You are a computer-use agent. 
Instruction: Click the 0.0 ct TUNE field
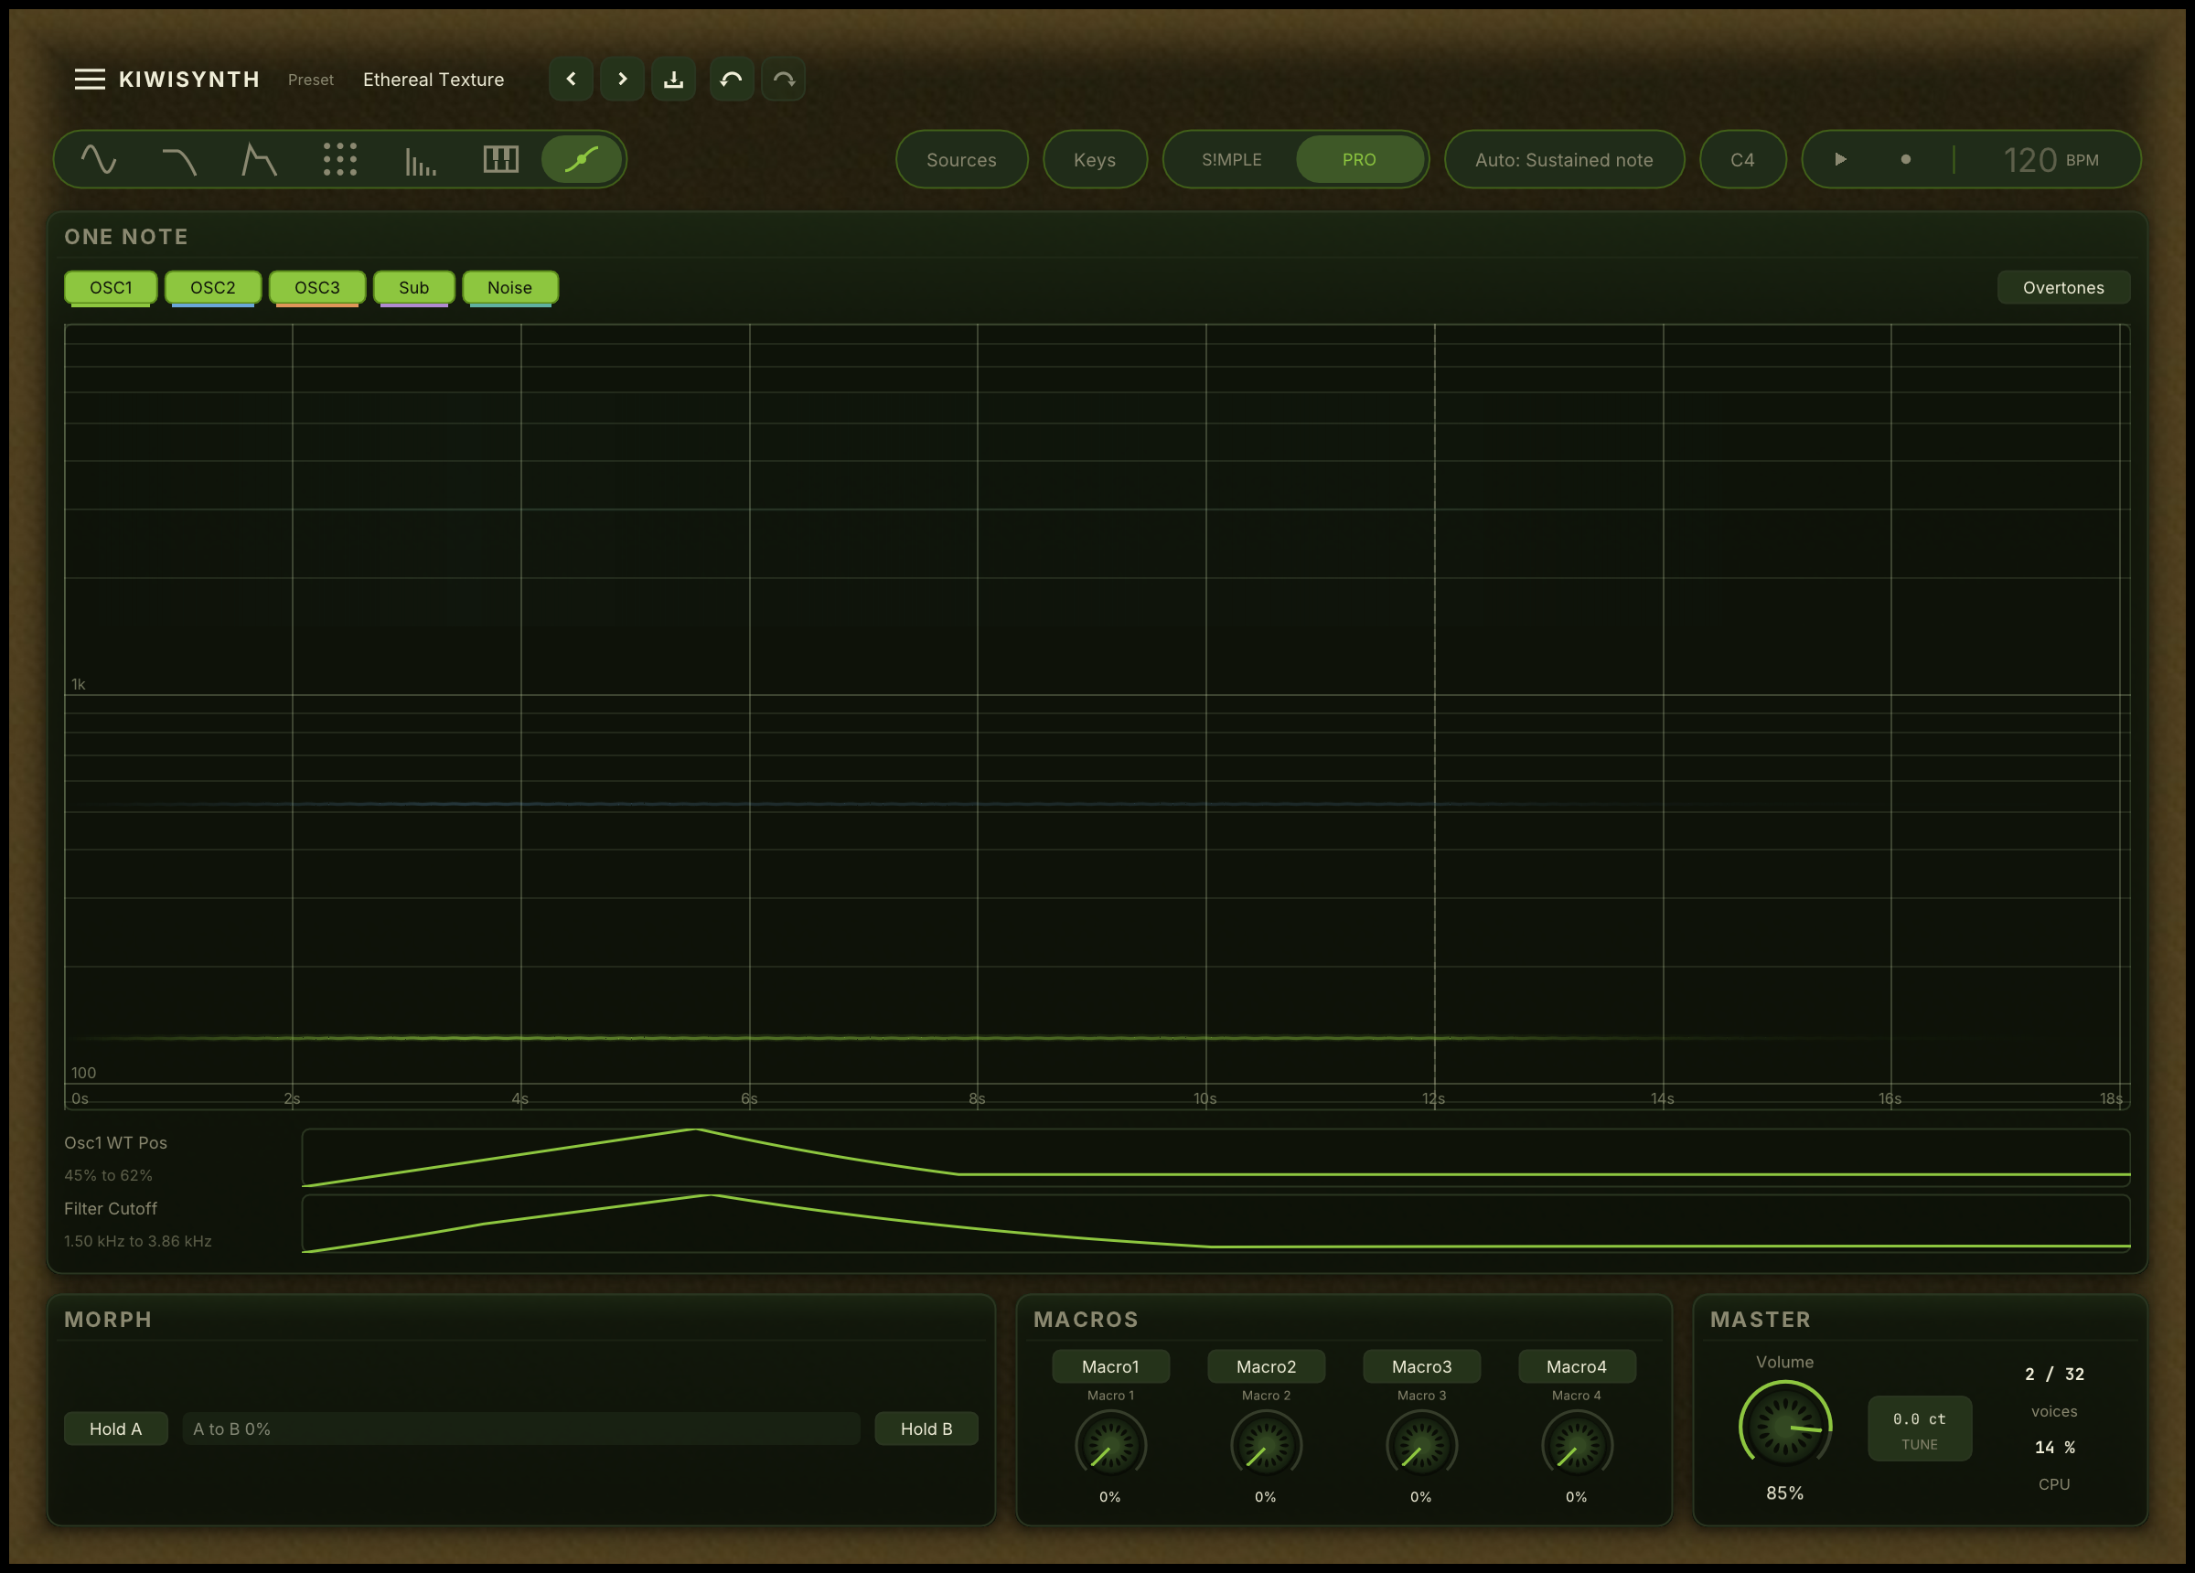(1919, 1429)
